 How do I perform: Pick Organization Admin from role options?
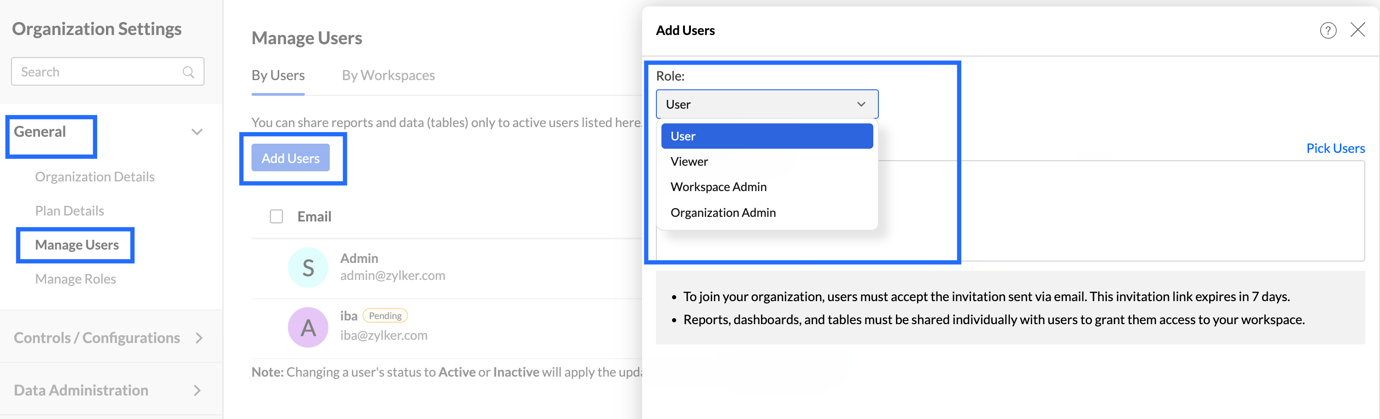[723, 213]
